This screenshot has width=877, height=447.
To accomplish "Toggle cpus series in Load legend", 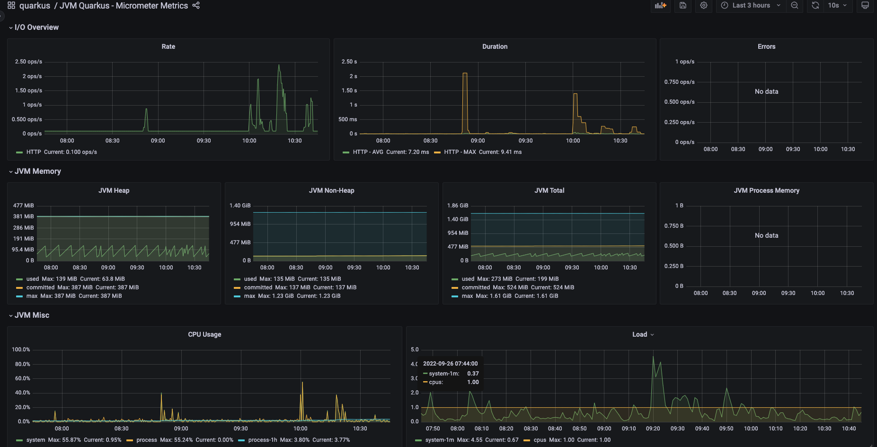I will tap(540, 440).
